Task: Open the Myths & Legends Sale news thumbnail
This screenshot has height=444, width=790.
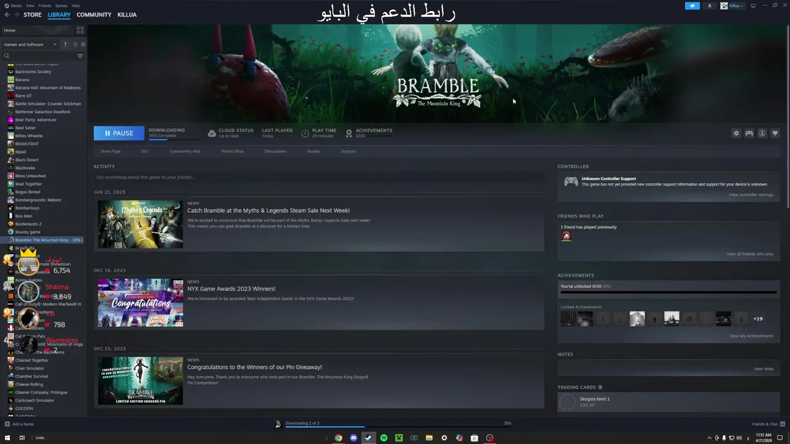Action: pos(141,224)
